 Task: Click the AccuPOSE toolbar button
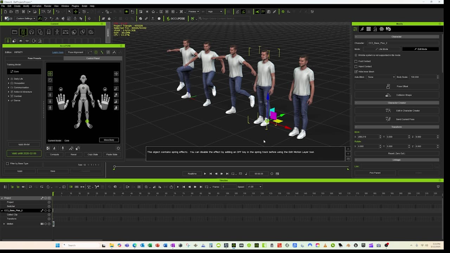(176, 18)
